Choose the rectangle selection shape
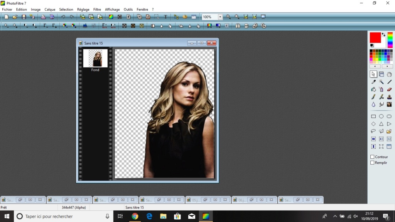This screenshot has height=222, width=395. click(373, 116)
